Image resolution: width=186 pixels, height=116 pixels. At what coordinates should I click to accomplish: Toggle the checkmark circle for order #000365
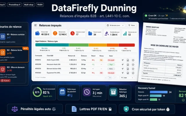133,73
